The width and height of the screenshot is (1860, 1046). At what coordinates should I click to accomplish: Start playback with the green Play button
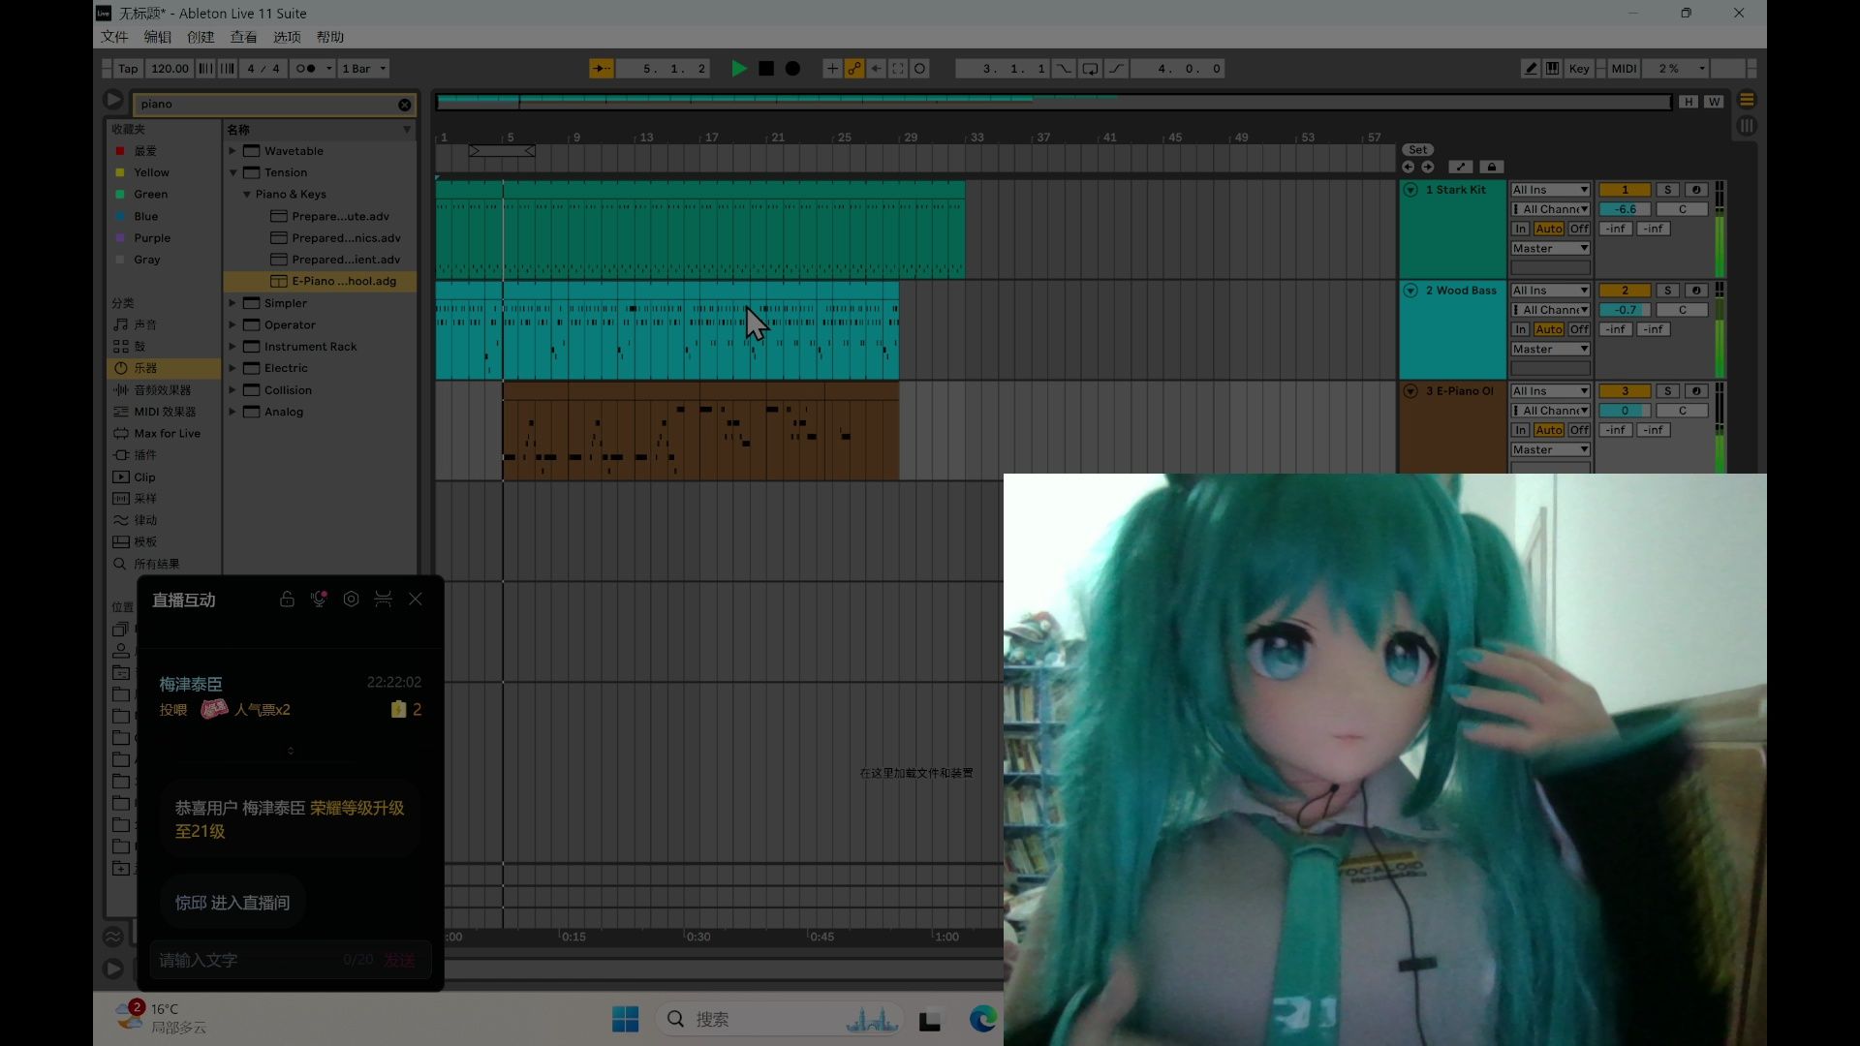click(739, 69)
